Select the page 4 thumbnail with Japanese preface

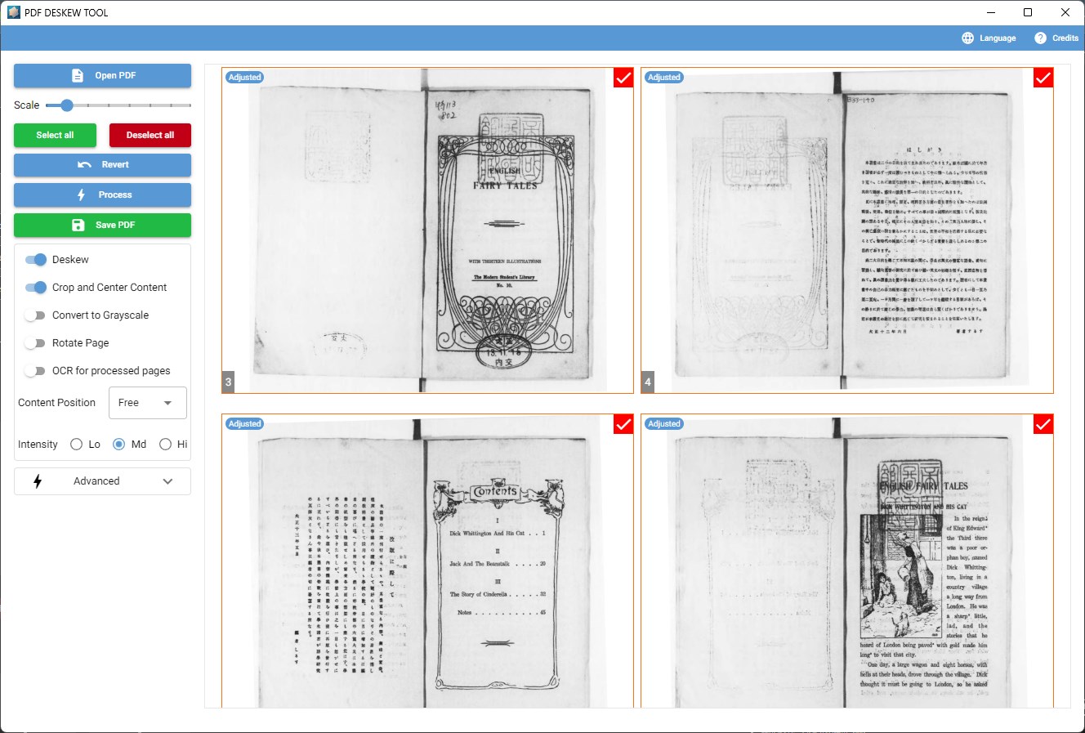coord(847,230)
